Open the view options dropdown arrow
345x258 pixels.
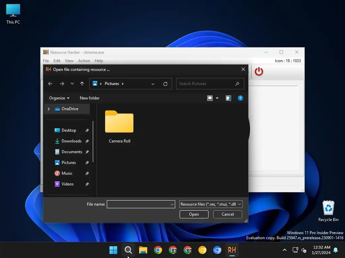(x=217, y=98)
